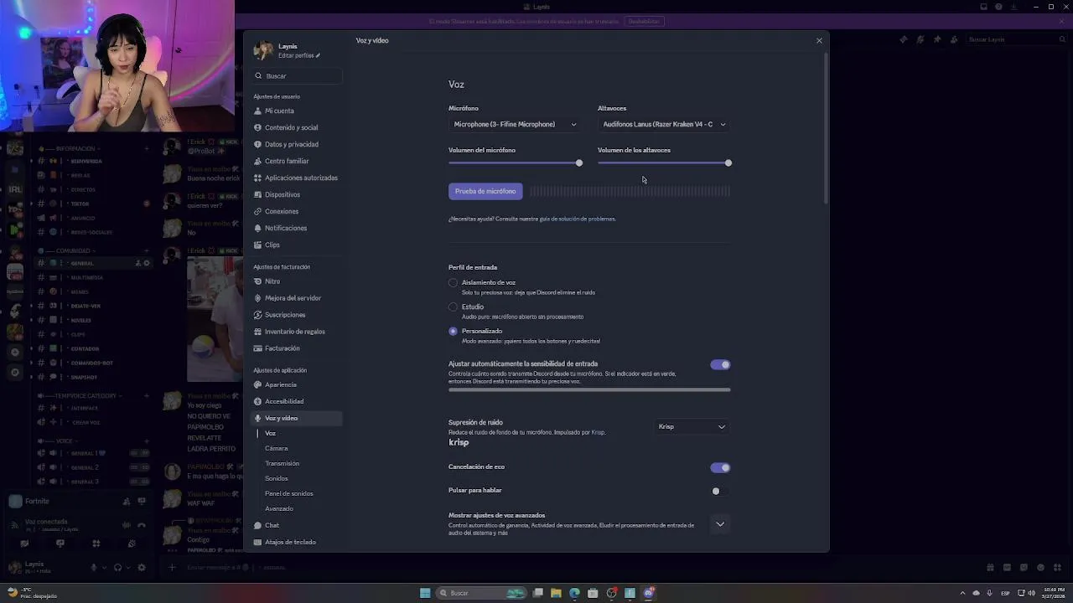Open the Krisp link in noise suppression description
The image size is (1073, 603).
[x=598, y=432]
